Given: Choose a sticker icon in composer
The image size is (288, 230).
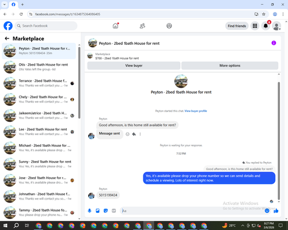Looking at the screenshot, I should point(105,211).
